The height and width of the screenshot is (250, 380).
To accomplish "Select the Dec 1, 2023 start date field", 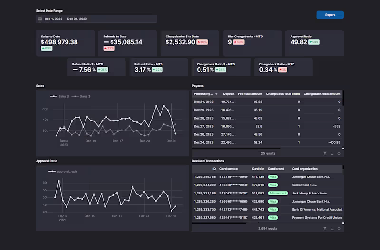I will [53, 19].
